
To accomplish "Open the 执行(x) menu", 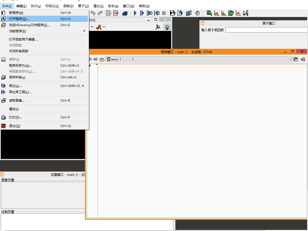I will coord(36,6).
